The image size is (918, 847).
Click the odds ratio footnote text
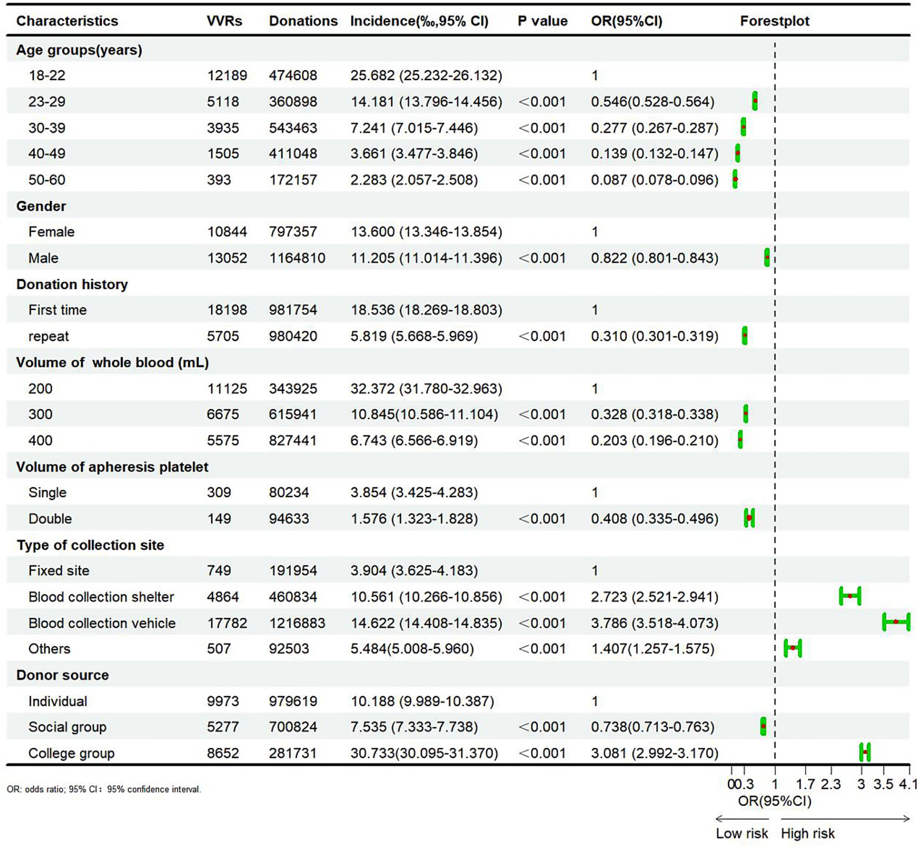103,789
